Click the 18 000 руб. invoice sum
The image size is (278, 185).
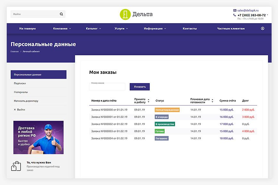point(226,138)
